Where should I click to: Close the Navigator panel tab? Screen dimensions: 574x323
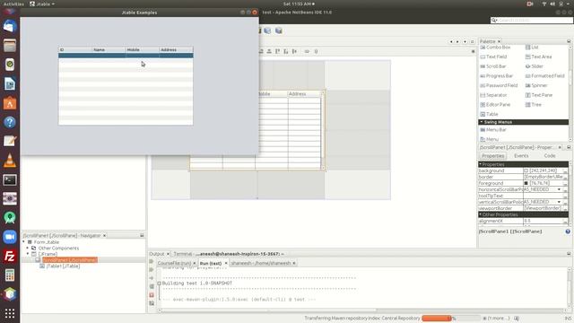coord(104,235)
